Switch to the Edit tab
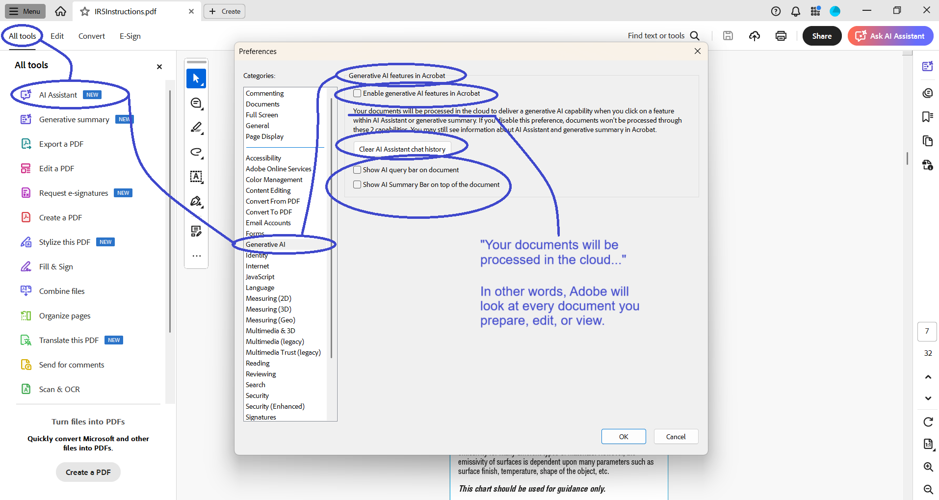 [x=57, y=36]
